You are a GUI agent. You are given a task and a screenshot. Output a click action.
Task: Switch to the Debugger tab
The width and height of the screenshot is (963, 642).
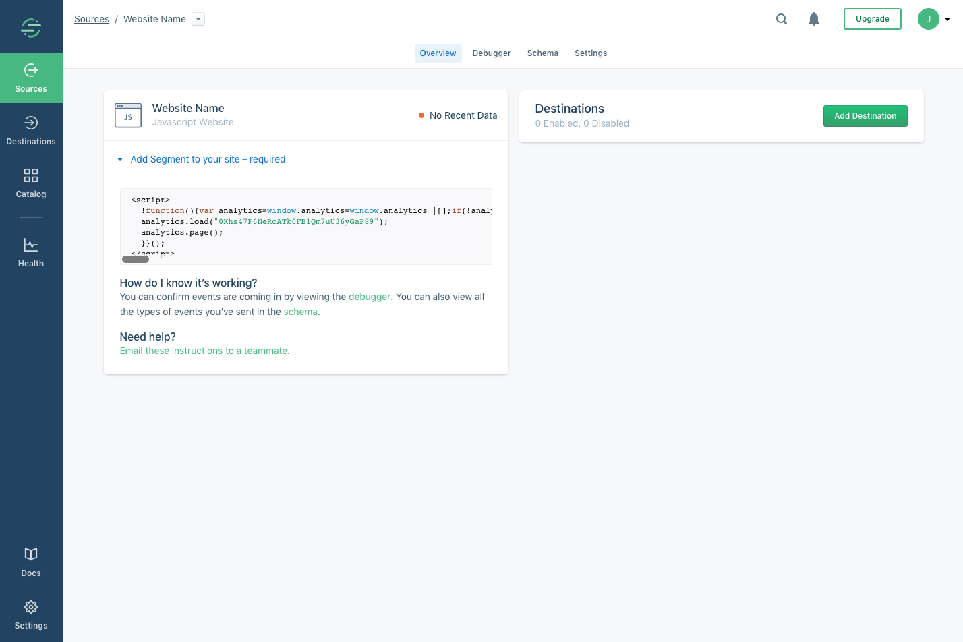[x=492, y=53]
